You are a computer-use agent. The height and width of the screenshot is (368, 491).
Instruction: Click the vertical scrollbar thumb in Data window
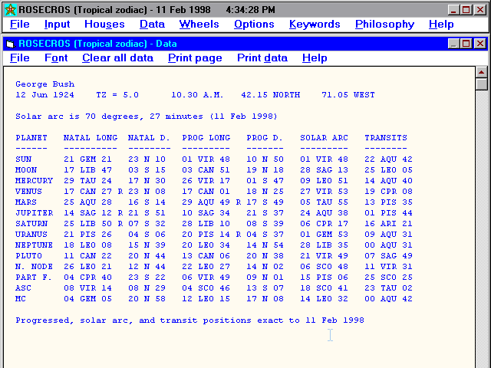click(482, 84)
